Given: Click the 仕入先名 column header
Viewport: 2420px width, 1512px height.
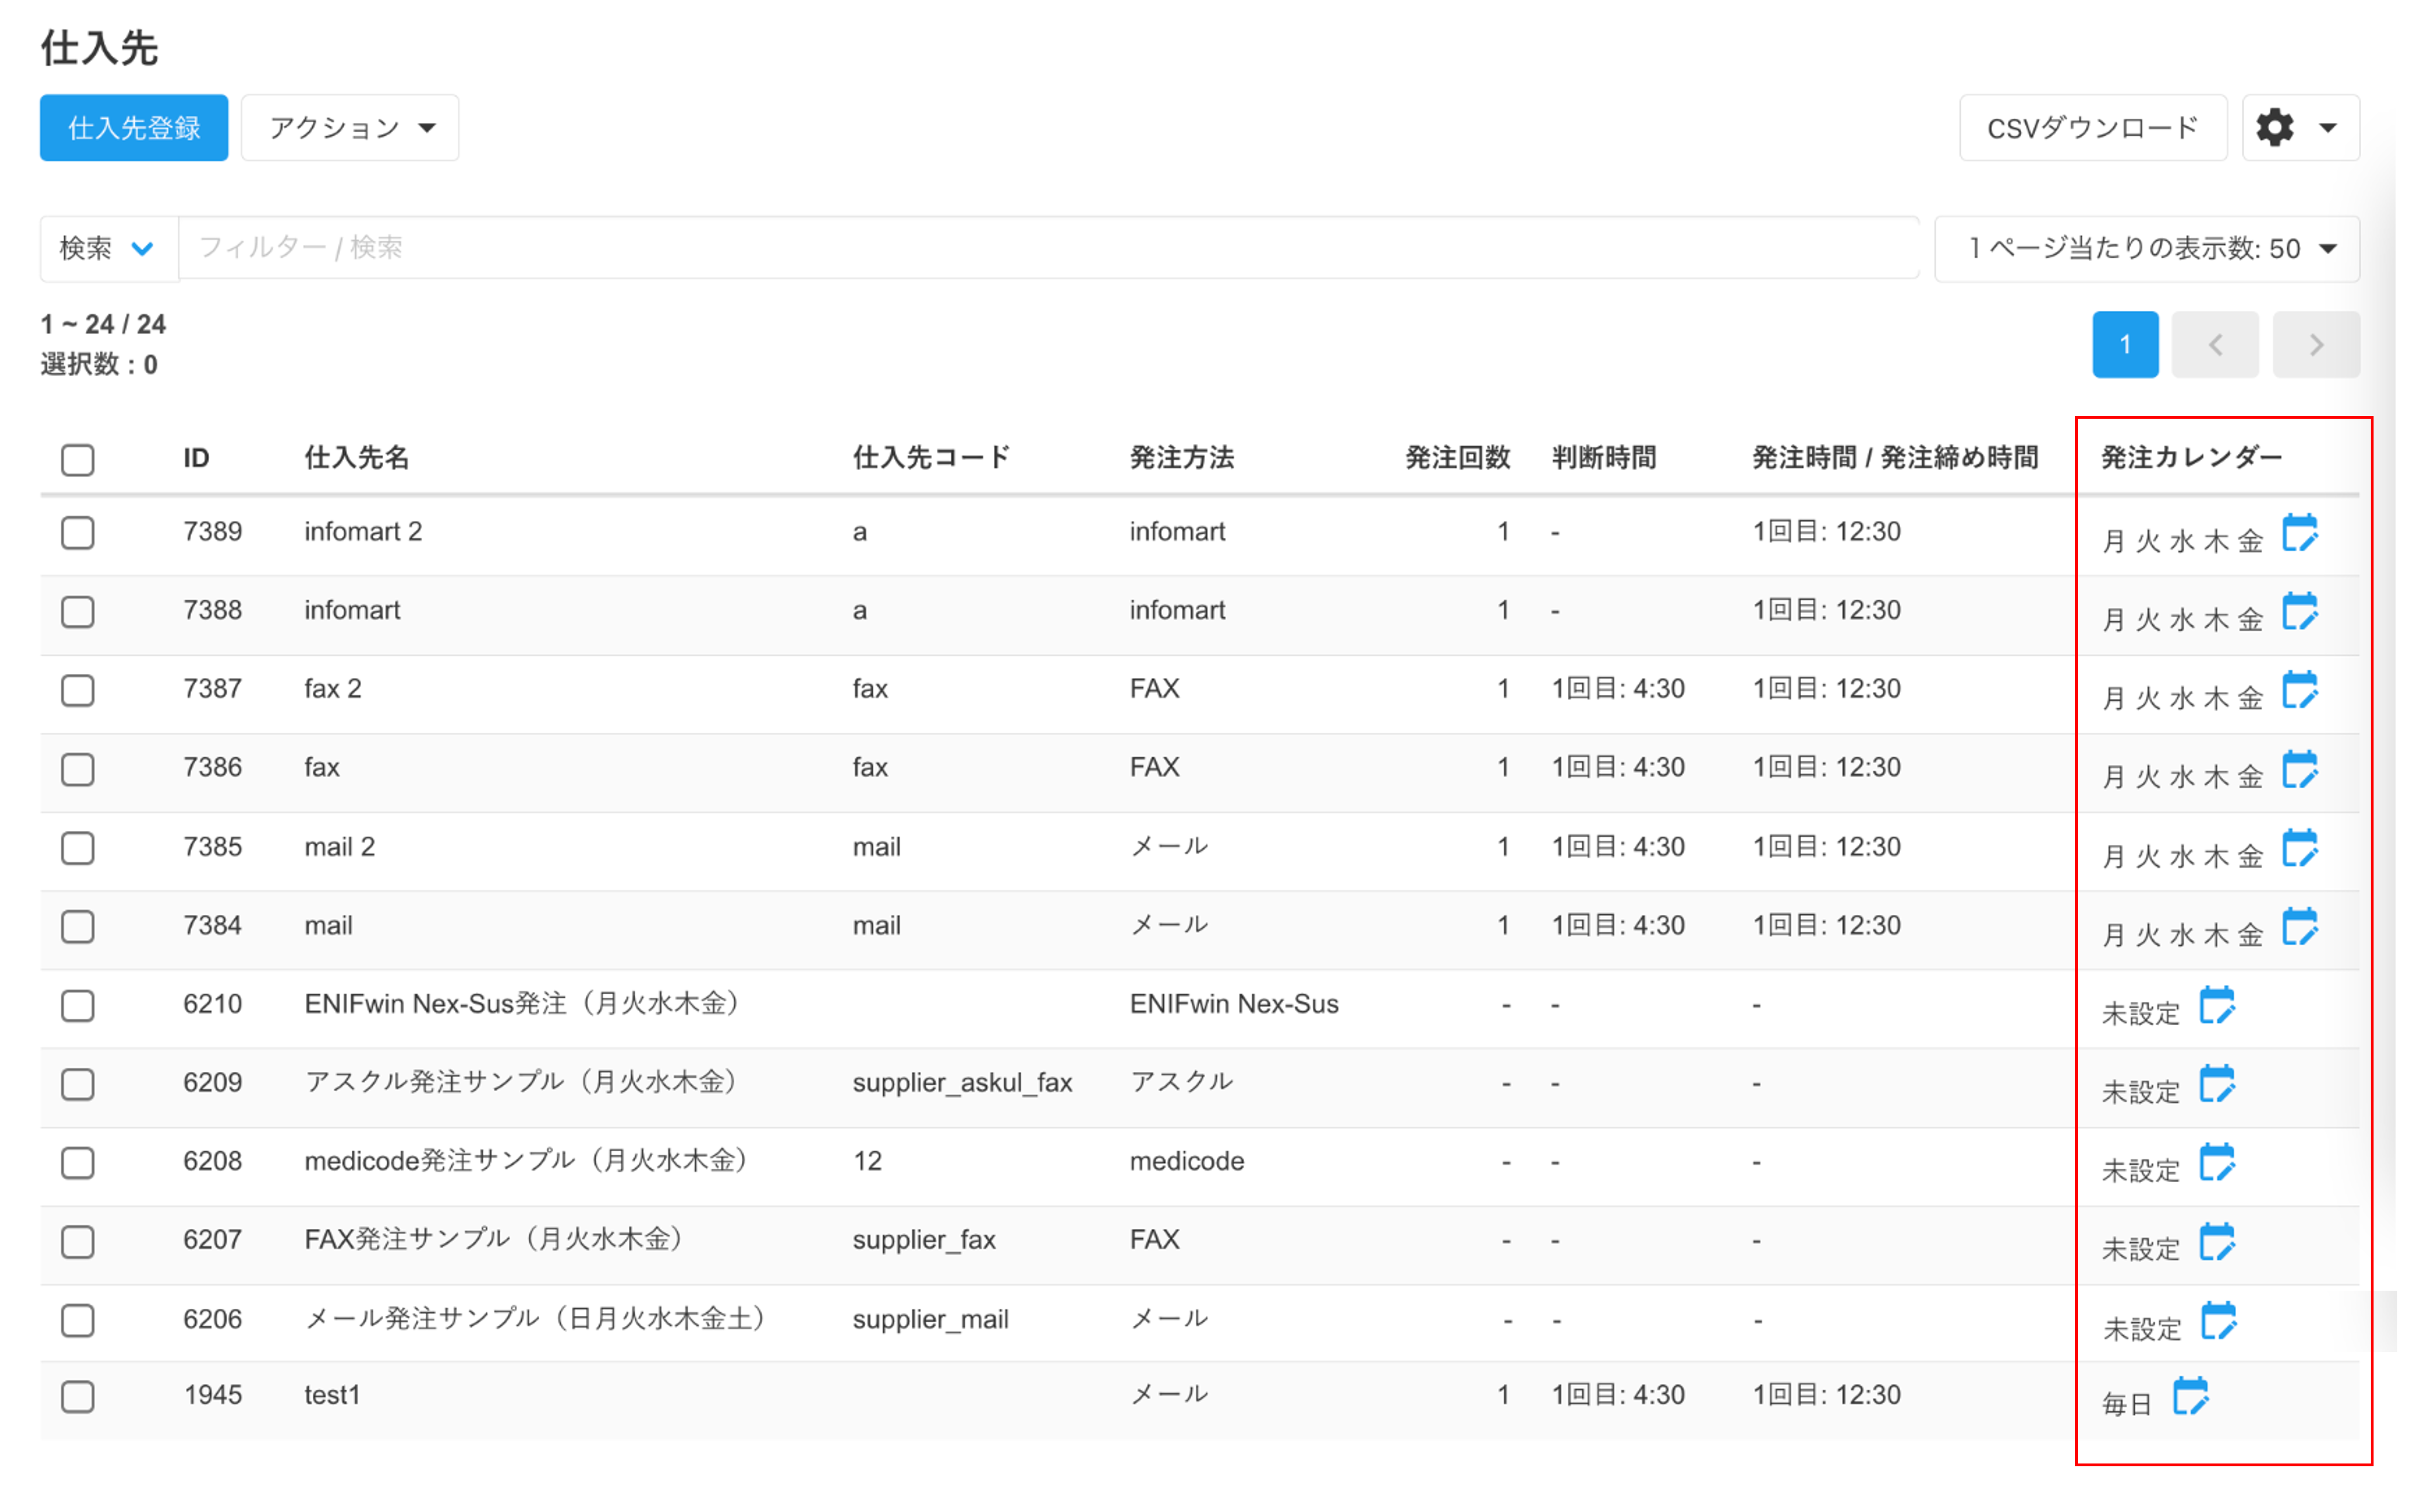Looking at the screenshot, I should coord(357,458).
